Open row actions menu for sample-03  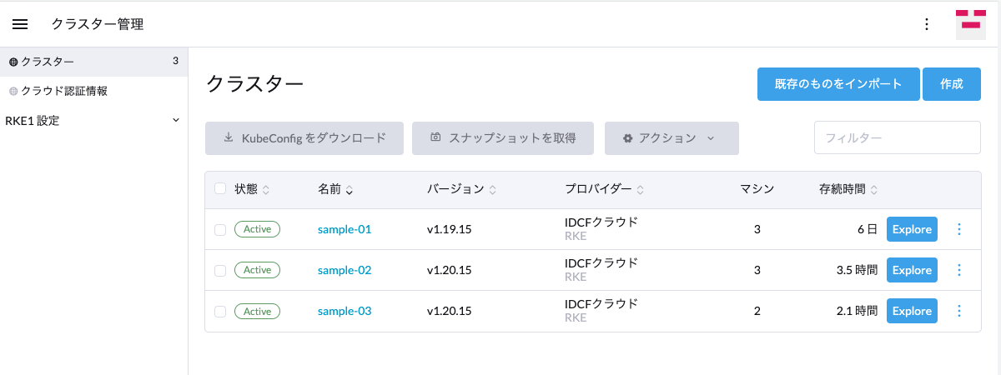(x=958, y=311)
